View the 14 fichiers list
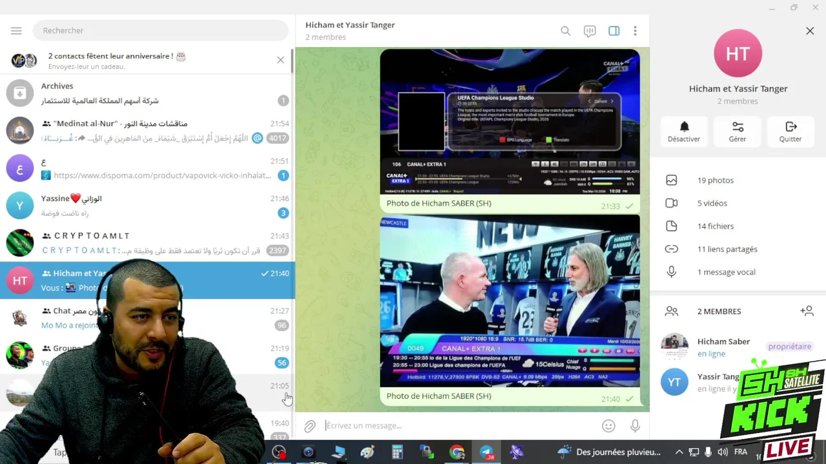Viewport: 826px width, 464px height. 738,226
